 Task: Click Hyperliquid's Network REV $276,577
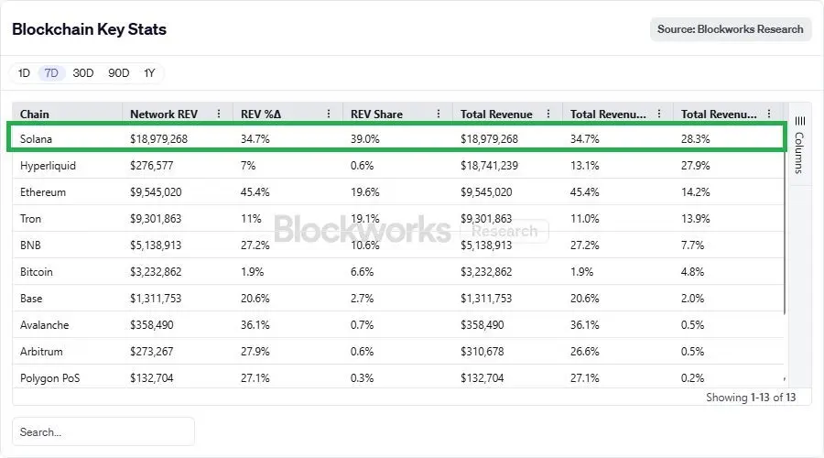[152, 166]
